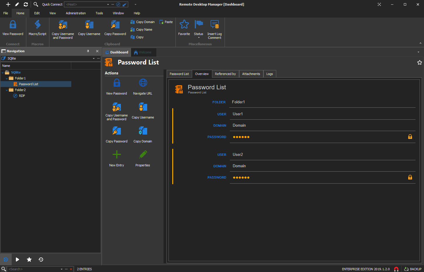The width and height of the screenshot is (424, 272).
Task: Open Properties from Actions panel
Action: click(143, 158)
